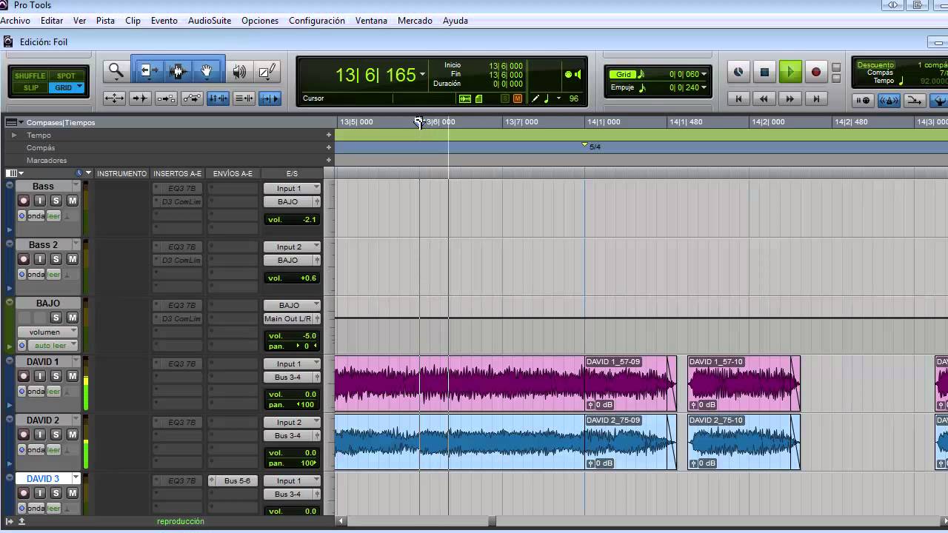Toggle input monitoring on DAVID 2 track
This screenshot has height=533, width=948.
pos(40,435)
